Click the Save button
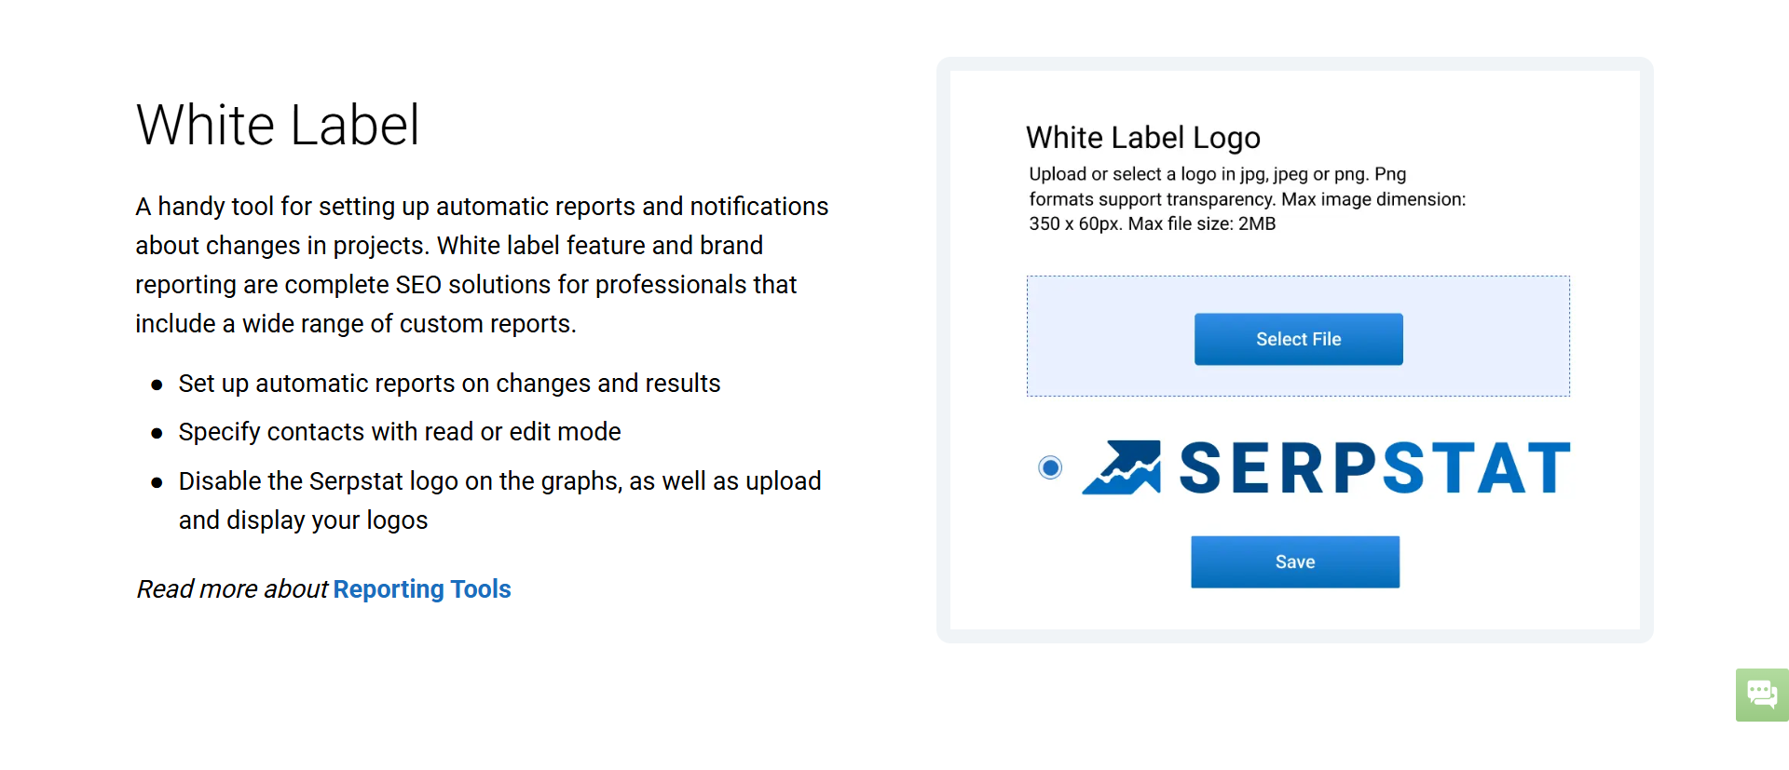 (1294, 561)
